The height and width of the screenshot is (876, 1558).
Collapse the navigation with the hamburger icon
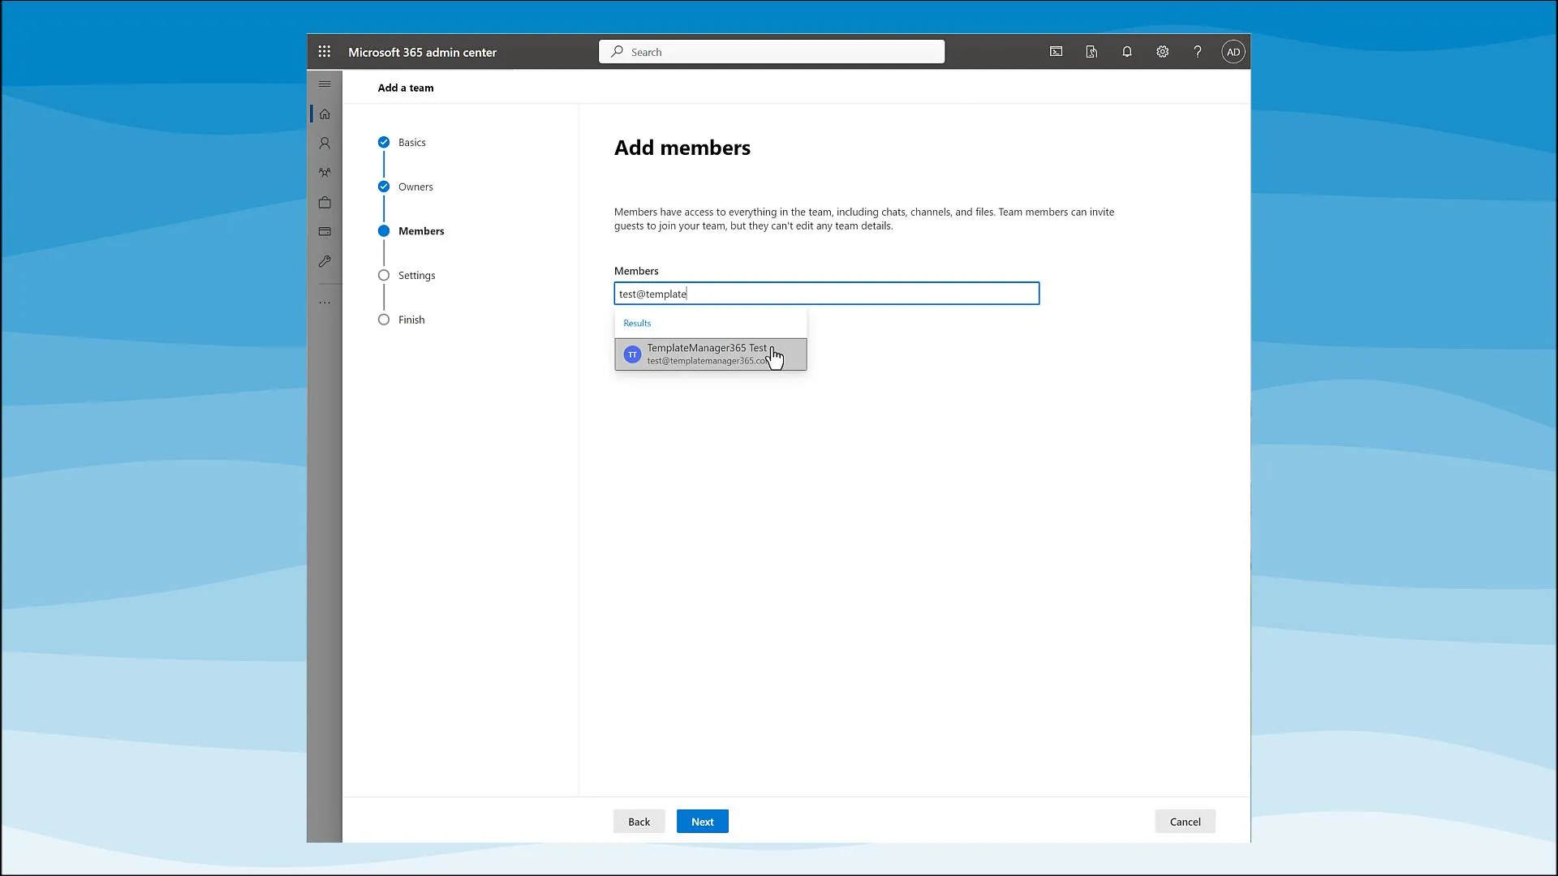(325, 84)
